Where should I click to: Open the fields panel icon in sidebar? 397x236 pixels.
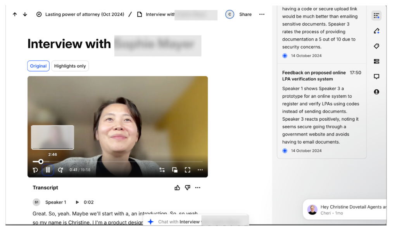coord(376,62)
